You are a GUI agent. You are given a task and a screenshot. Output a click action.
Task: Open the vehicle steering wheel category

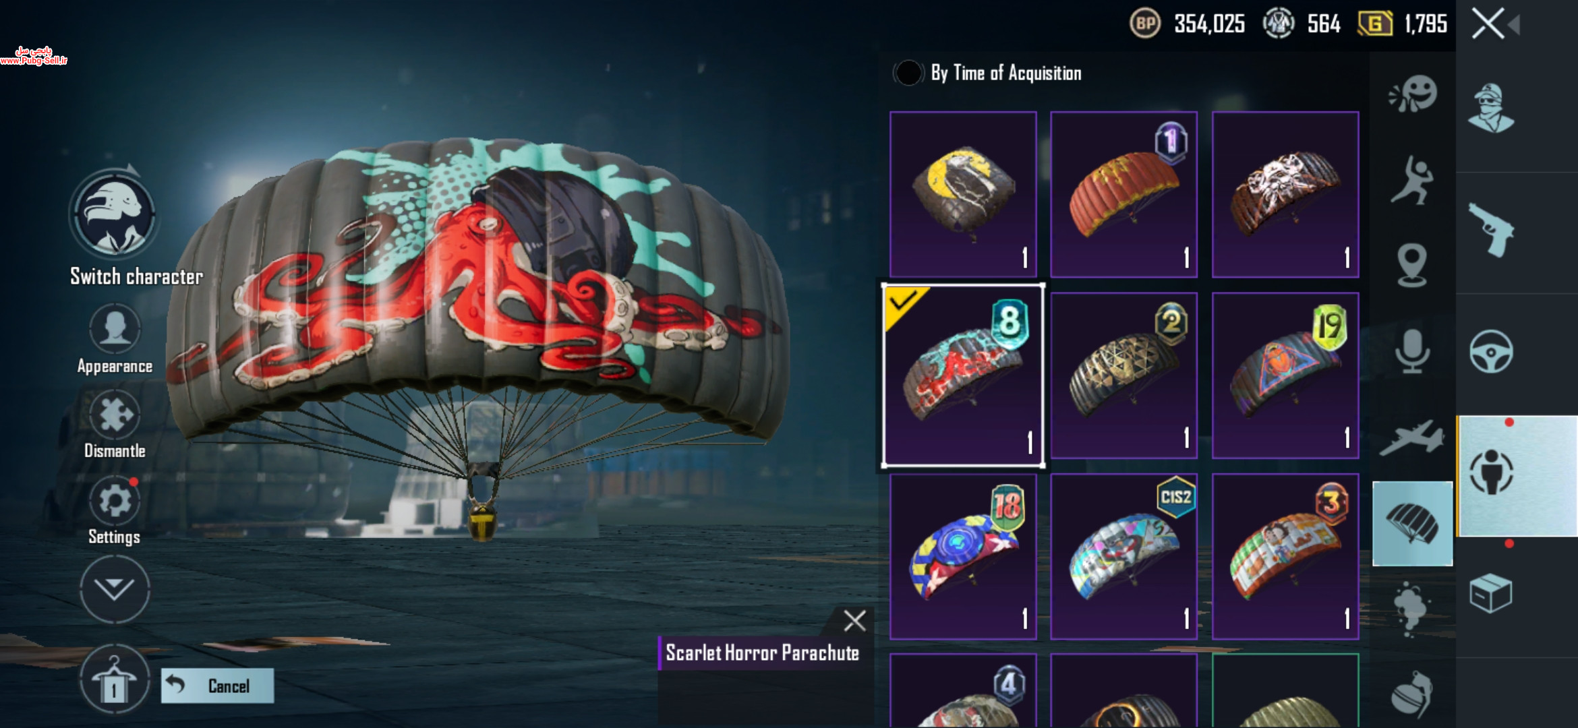click(1491, 351)
